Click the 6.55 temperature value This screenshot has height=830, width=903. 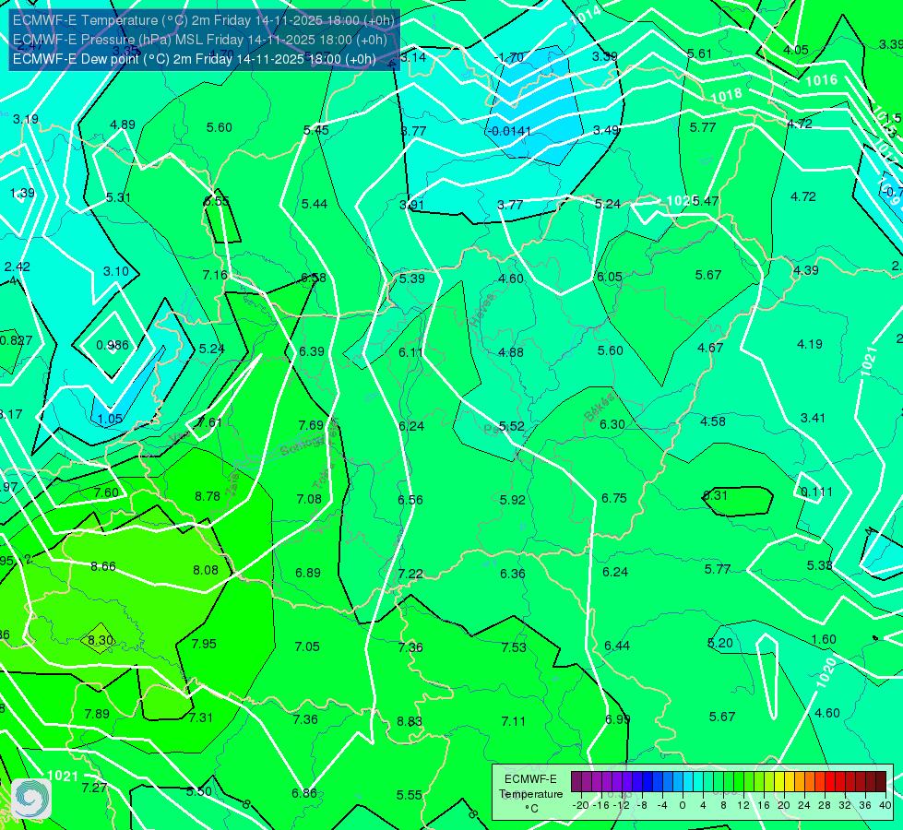217,201
